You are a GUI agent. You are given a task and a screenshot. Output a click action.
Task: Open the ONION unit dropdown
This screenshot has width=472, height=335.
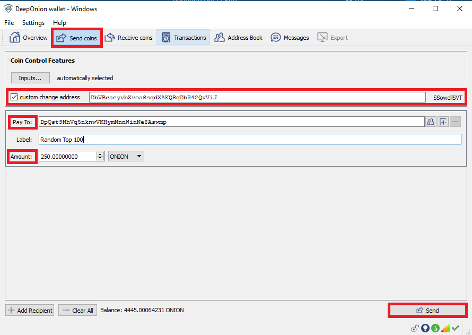tap(126, 157)
